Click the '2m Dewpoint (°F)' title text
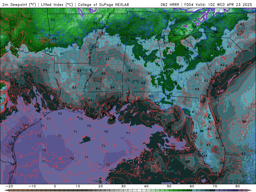 (19, 4)
